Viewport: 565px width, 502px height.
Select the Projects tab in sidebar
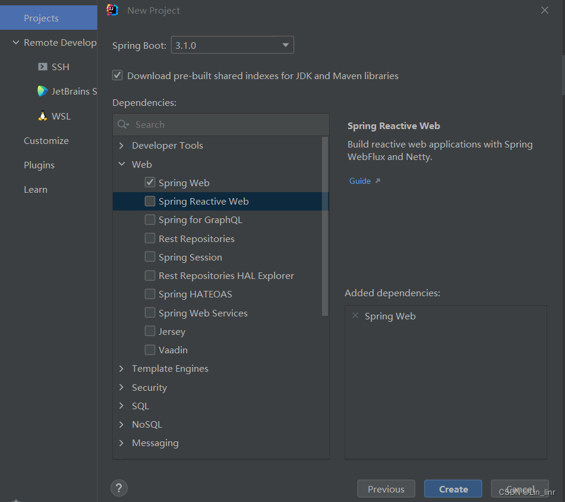click(x=49, y=18)
